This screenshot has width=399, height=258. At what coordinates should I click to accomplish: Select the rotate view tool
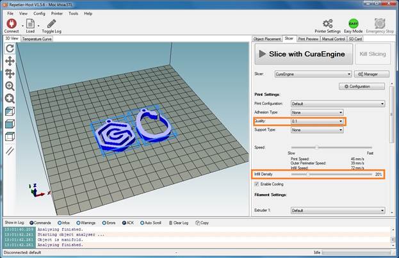coord(10,48)
